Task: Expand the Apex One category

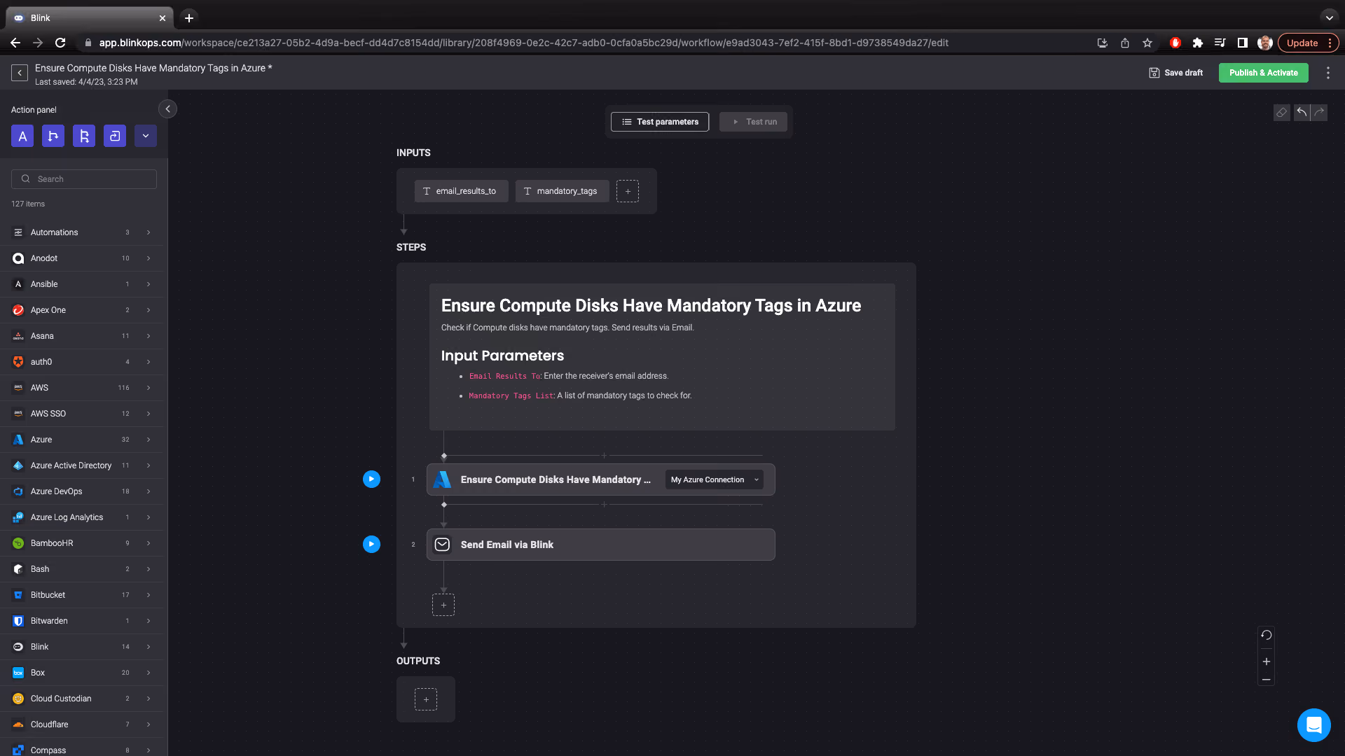Action: click(x=81, y=310)
